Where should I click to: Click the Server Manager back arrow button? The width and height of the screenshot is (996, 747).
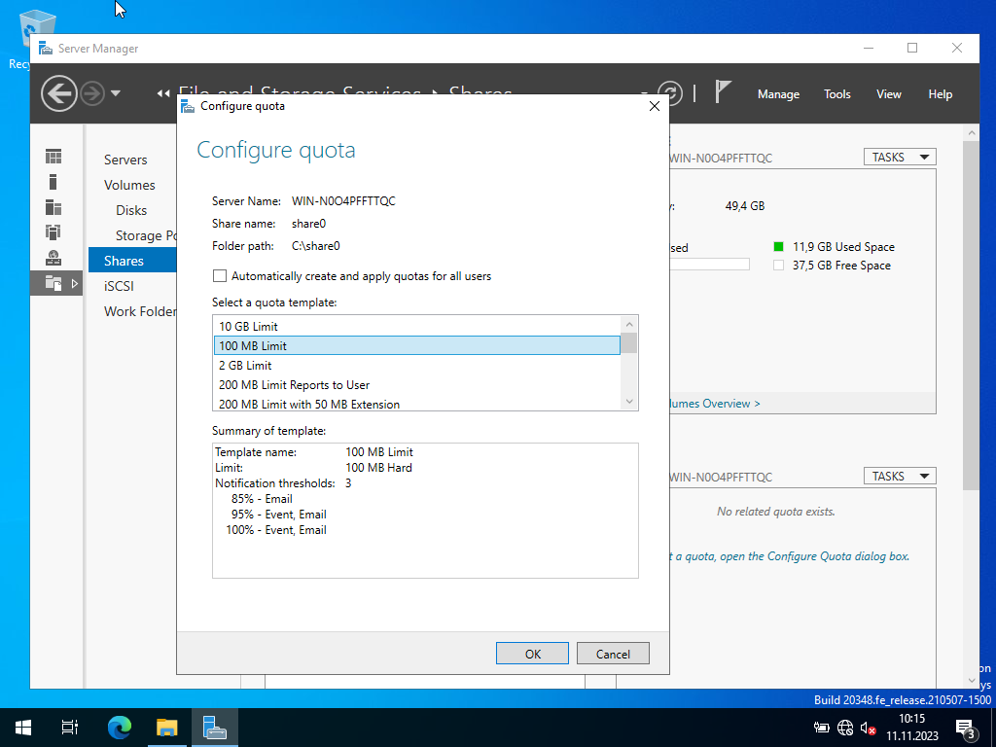click(58, 93)
